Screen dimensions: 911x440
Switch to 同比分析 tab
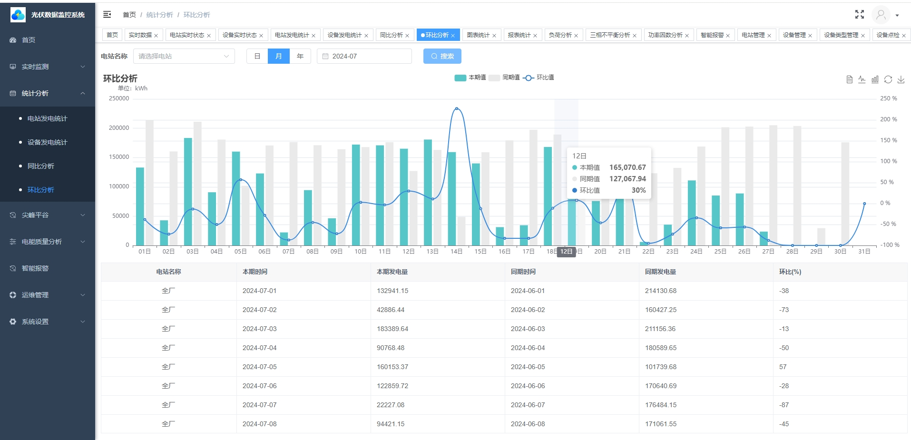click(394, 35)
